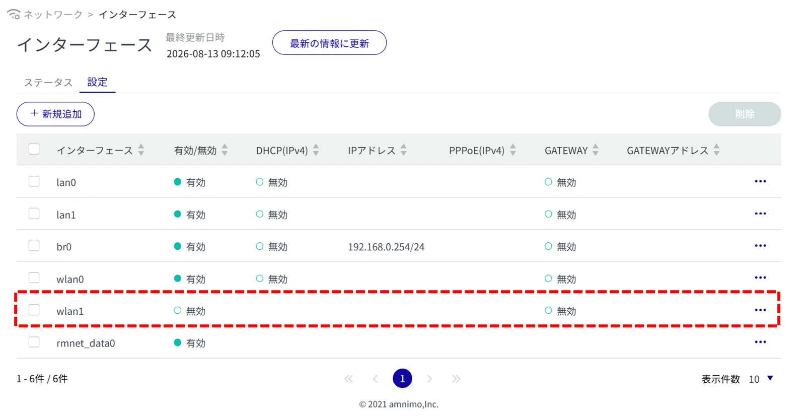Check the wlan0 row checkbox
This screenshot has height=419, width=808.
[34, 278]
